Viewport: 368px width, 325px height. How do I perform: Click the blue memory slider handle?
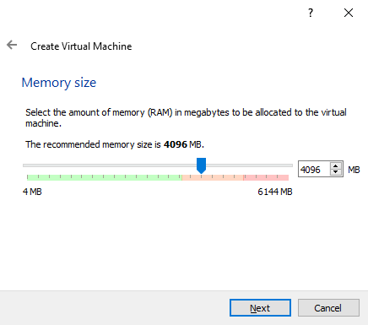pyautogui.click(x=201, y=165)
